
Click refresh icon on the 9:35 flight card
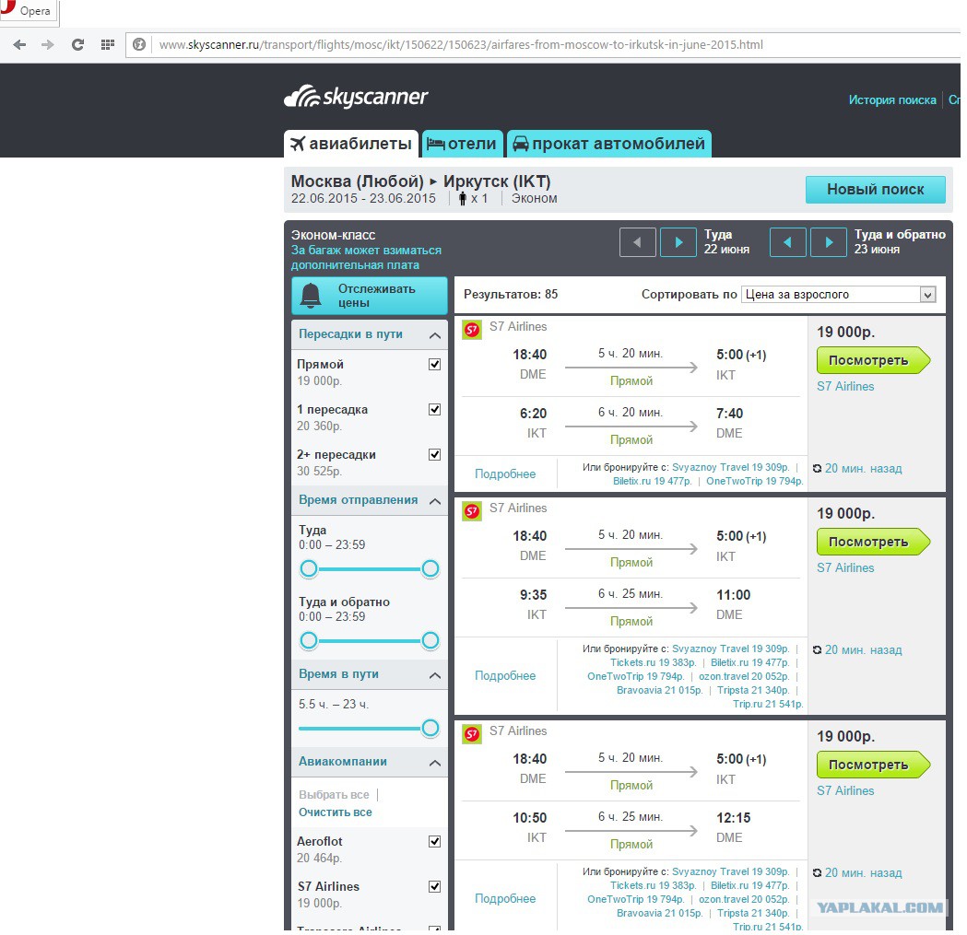click(817, 649)
